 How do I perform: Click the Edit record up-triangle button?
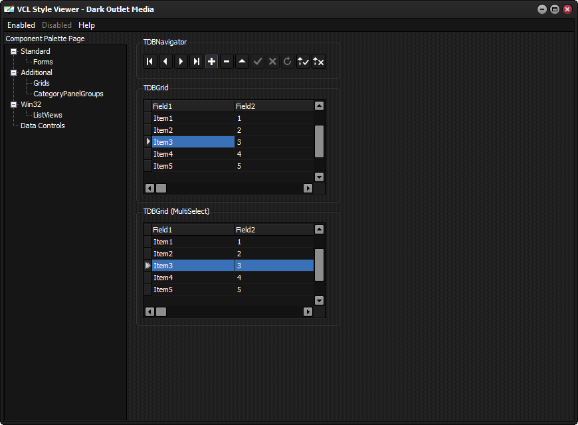242,62
